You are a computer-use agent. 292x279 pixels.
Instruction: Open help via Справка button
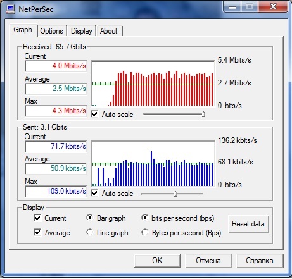(260, 261)
